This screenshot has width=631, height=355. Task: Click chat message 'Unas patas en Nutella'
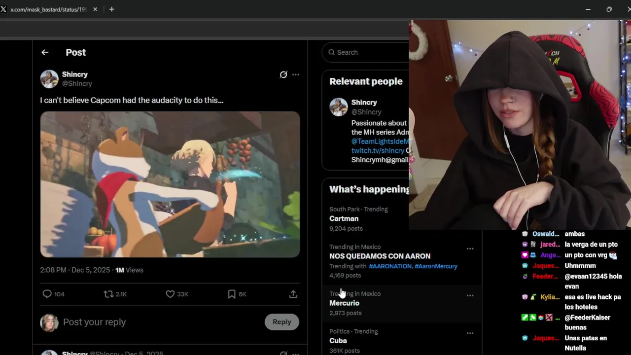pyautogui.click(x=586, y=343)
